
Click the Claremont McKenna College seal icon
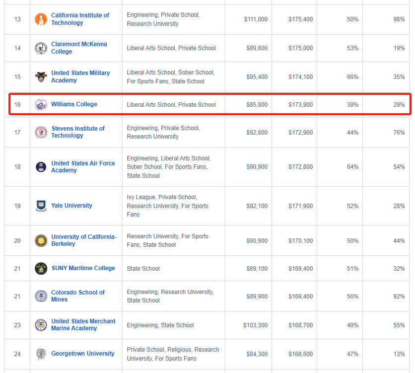click(41, 48)
